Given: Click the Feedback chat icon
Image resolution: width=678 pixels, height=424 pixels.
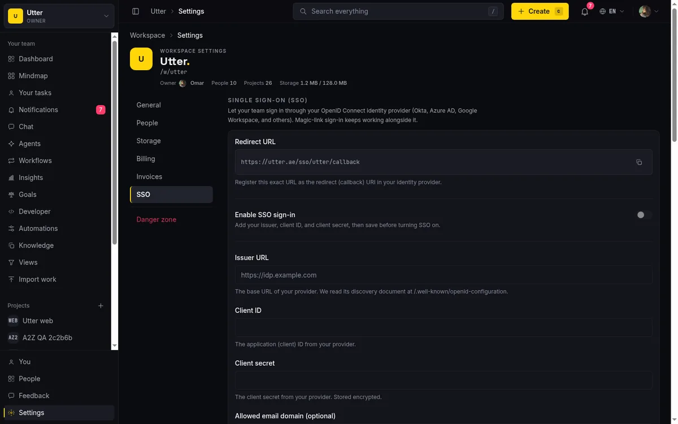Looking at the screenshot, I should [11, 396].
